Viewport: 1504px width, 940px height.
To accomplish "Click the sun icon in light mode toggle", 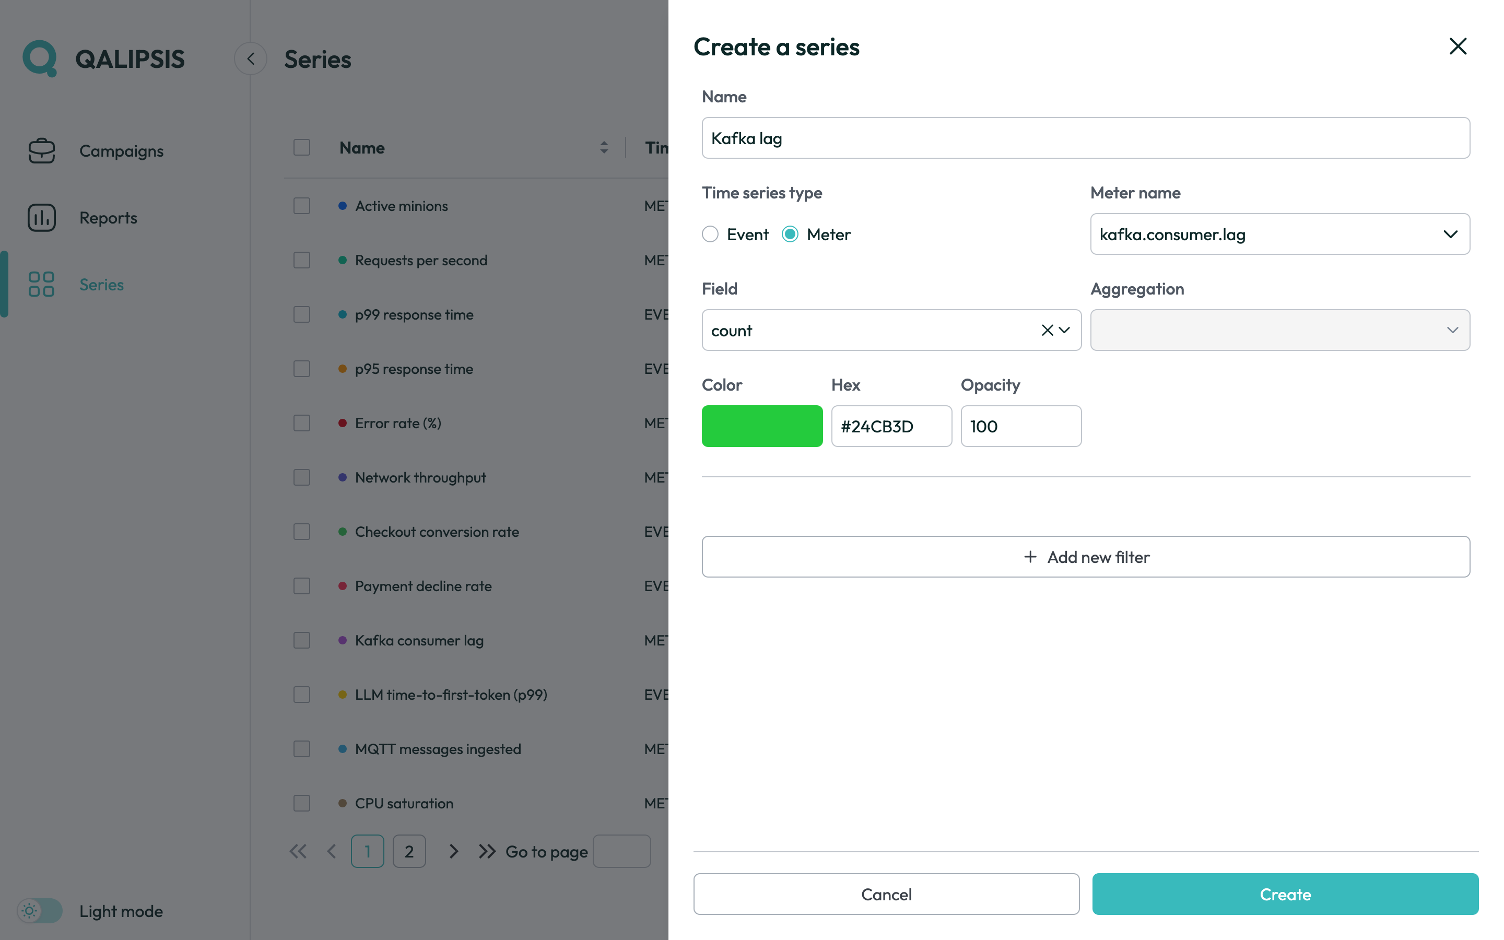I will point(29,911).
